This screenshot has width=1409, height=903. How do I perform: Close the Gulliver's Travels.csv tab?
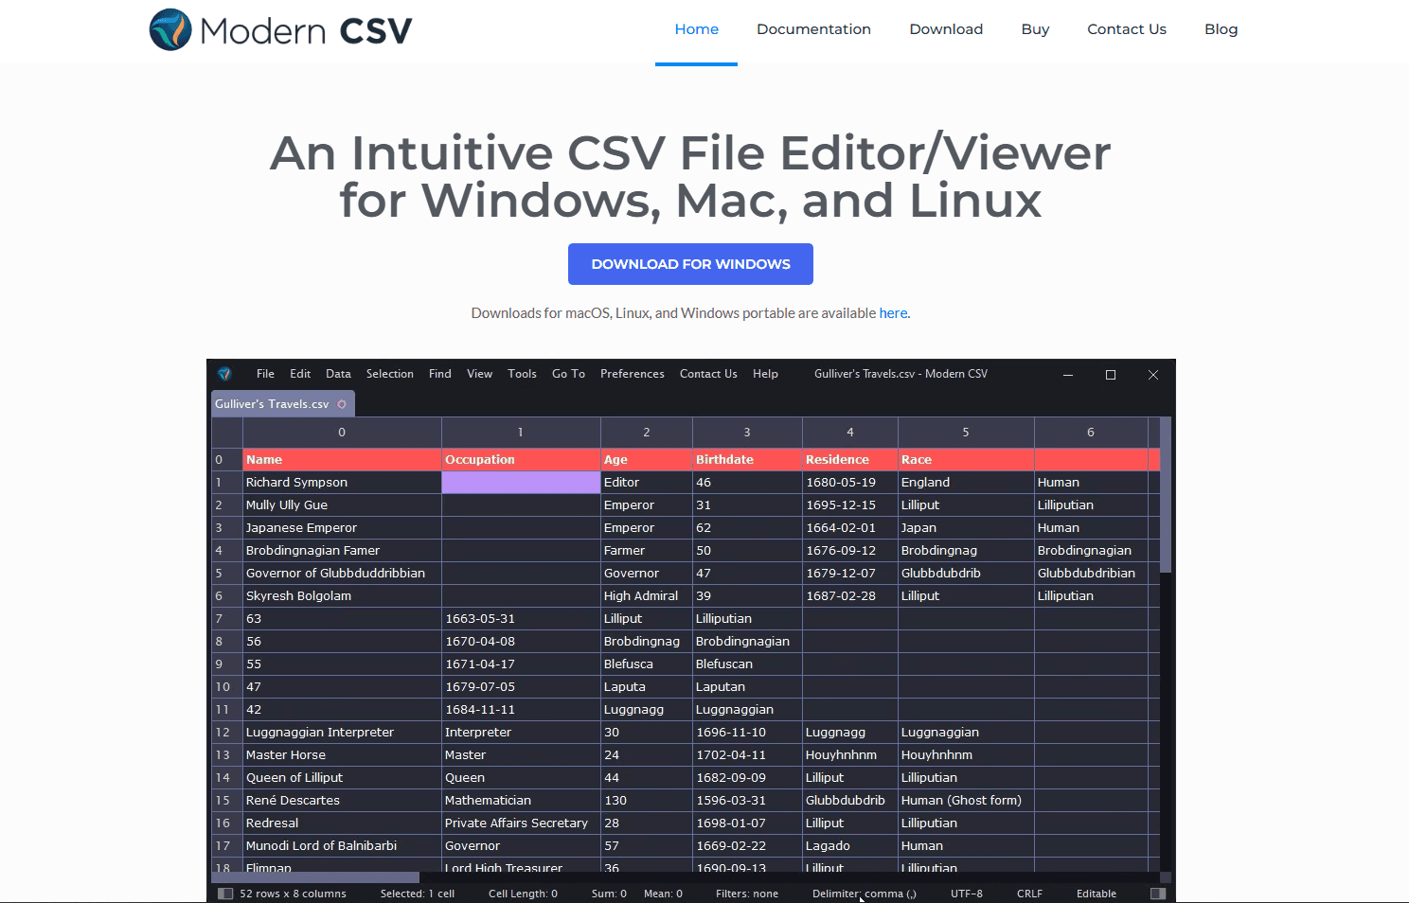(341, 403)
